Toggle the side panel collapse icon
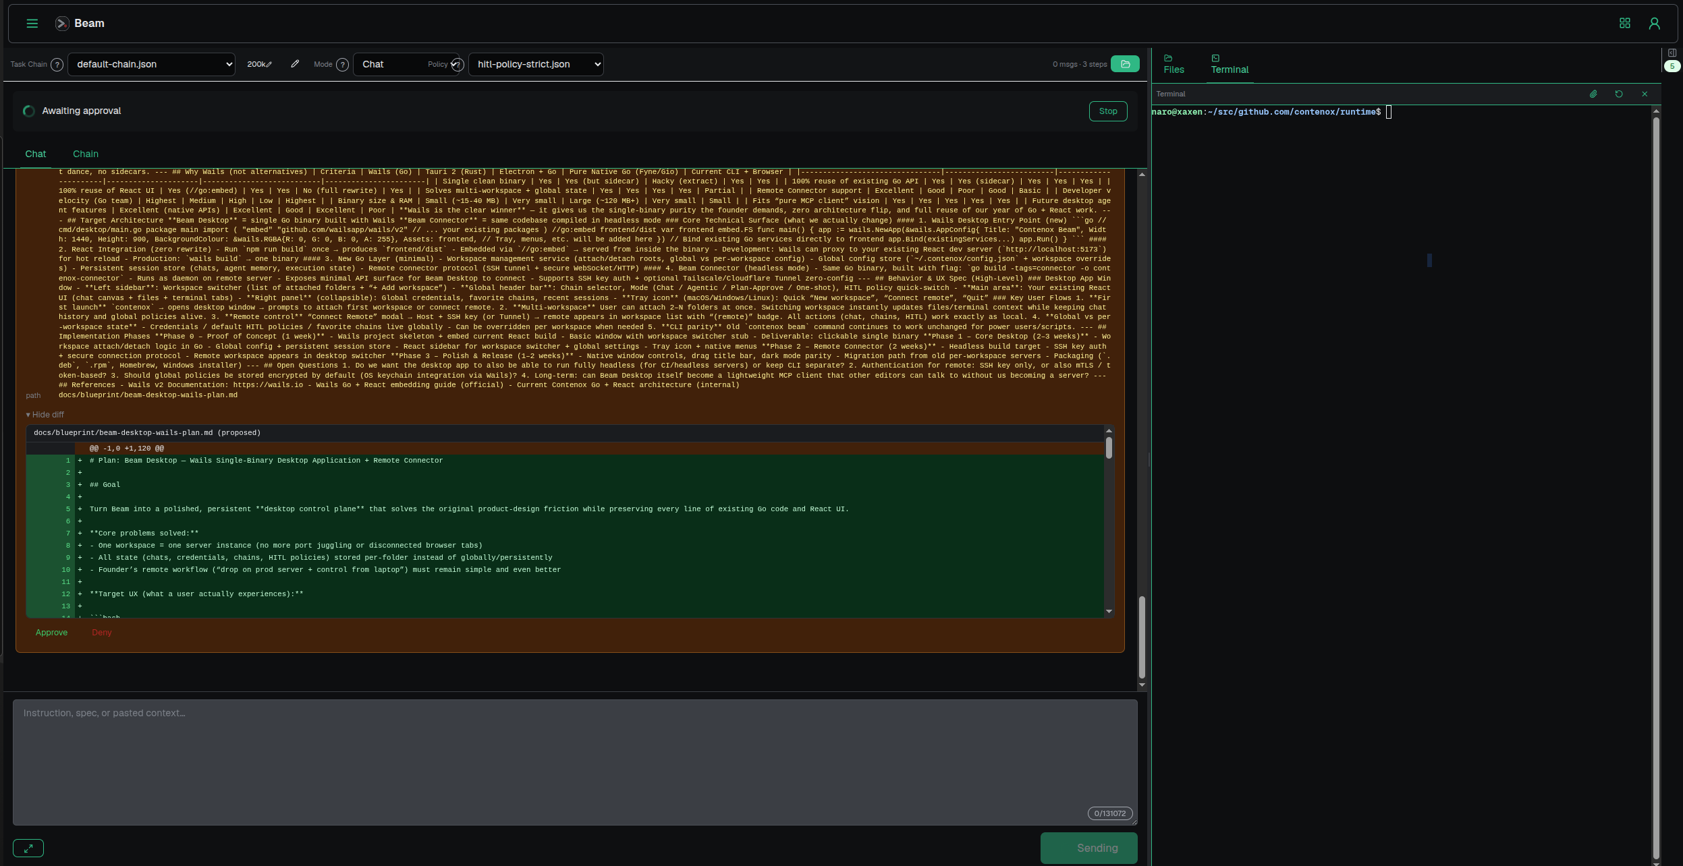1683x866 pixels. coord(1672,53)
